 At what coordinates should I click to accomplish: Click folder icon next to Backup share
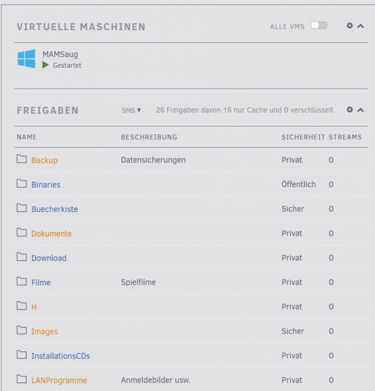22,159
